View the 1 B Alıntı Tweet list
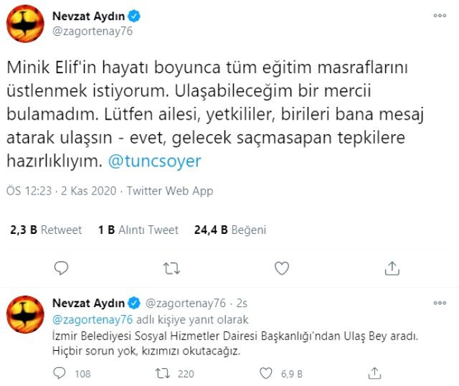459x386 pixels. click(x=138, y=230)
